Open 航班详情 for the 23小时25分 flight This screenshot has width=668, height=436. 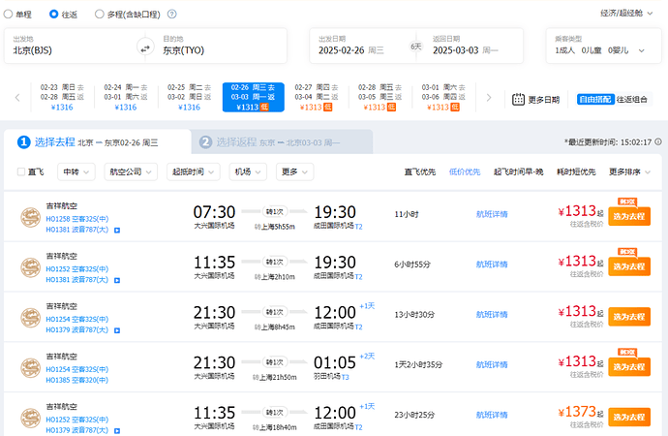pos(492,415)
